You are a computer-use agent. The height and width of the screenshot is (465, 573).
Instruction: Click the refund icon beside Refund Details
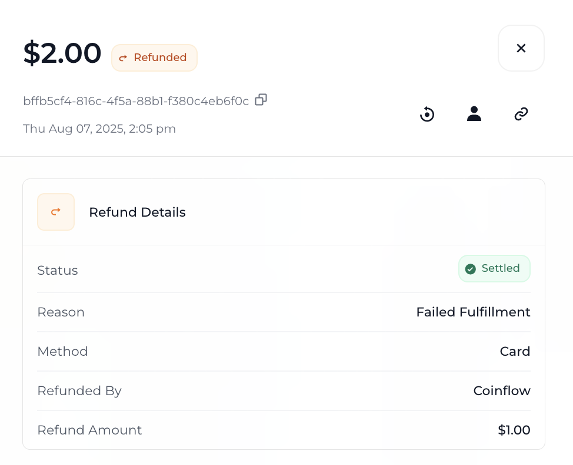[x=56, y=211]
